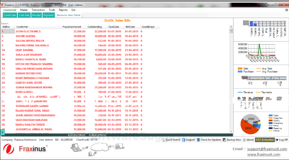This screenshot has height=160, width=289.
Task: Open the Master menu
Action: [24, 10]
